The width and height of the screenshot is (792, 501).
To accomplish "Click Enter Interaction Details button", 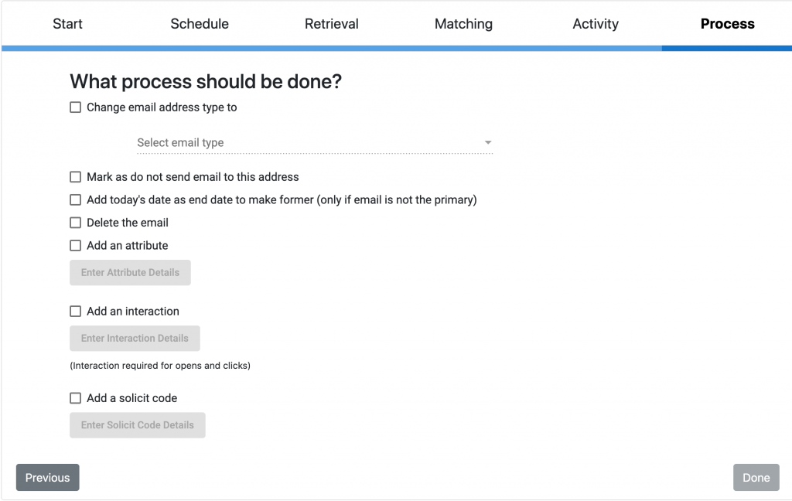I will 135,339.
